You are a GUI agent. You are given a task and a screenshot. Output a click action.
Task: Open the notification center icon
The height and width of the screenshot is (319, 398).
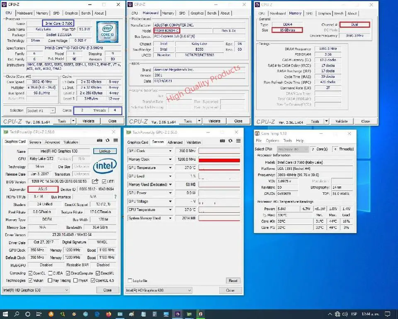(388, 314)
